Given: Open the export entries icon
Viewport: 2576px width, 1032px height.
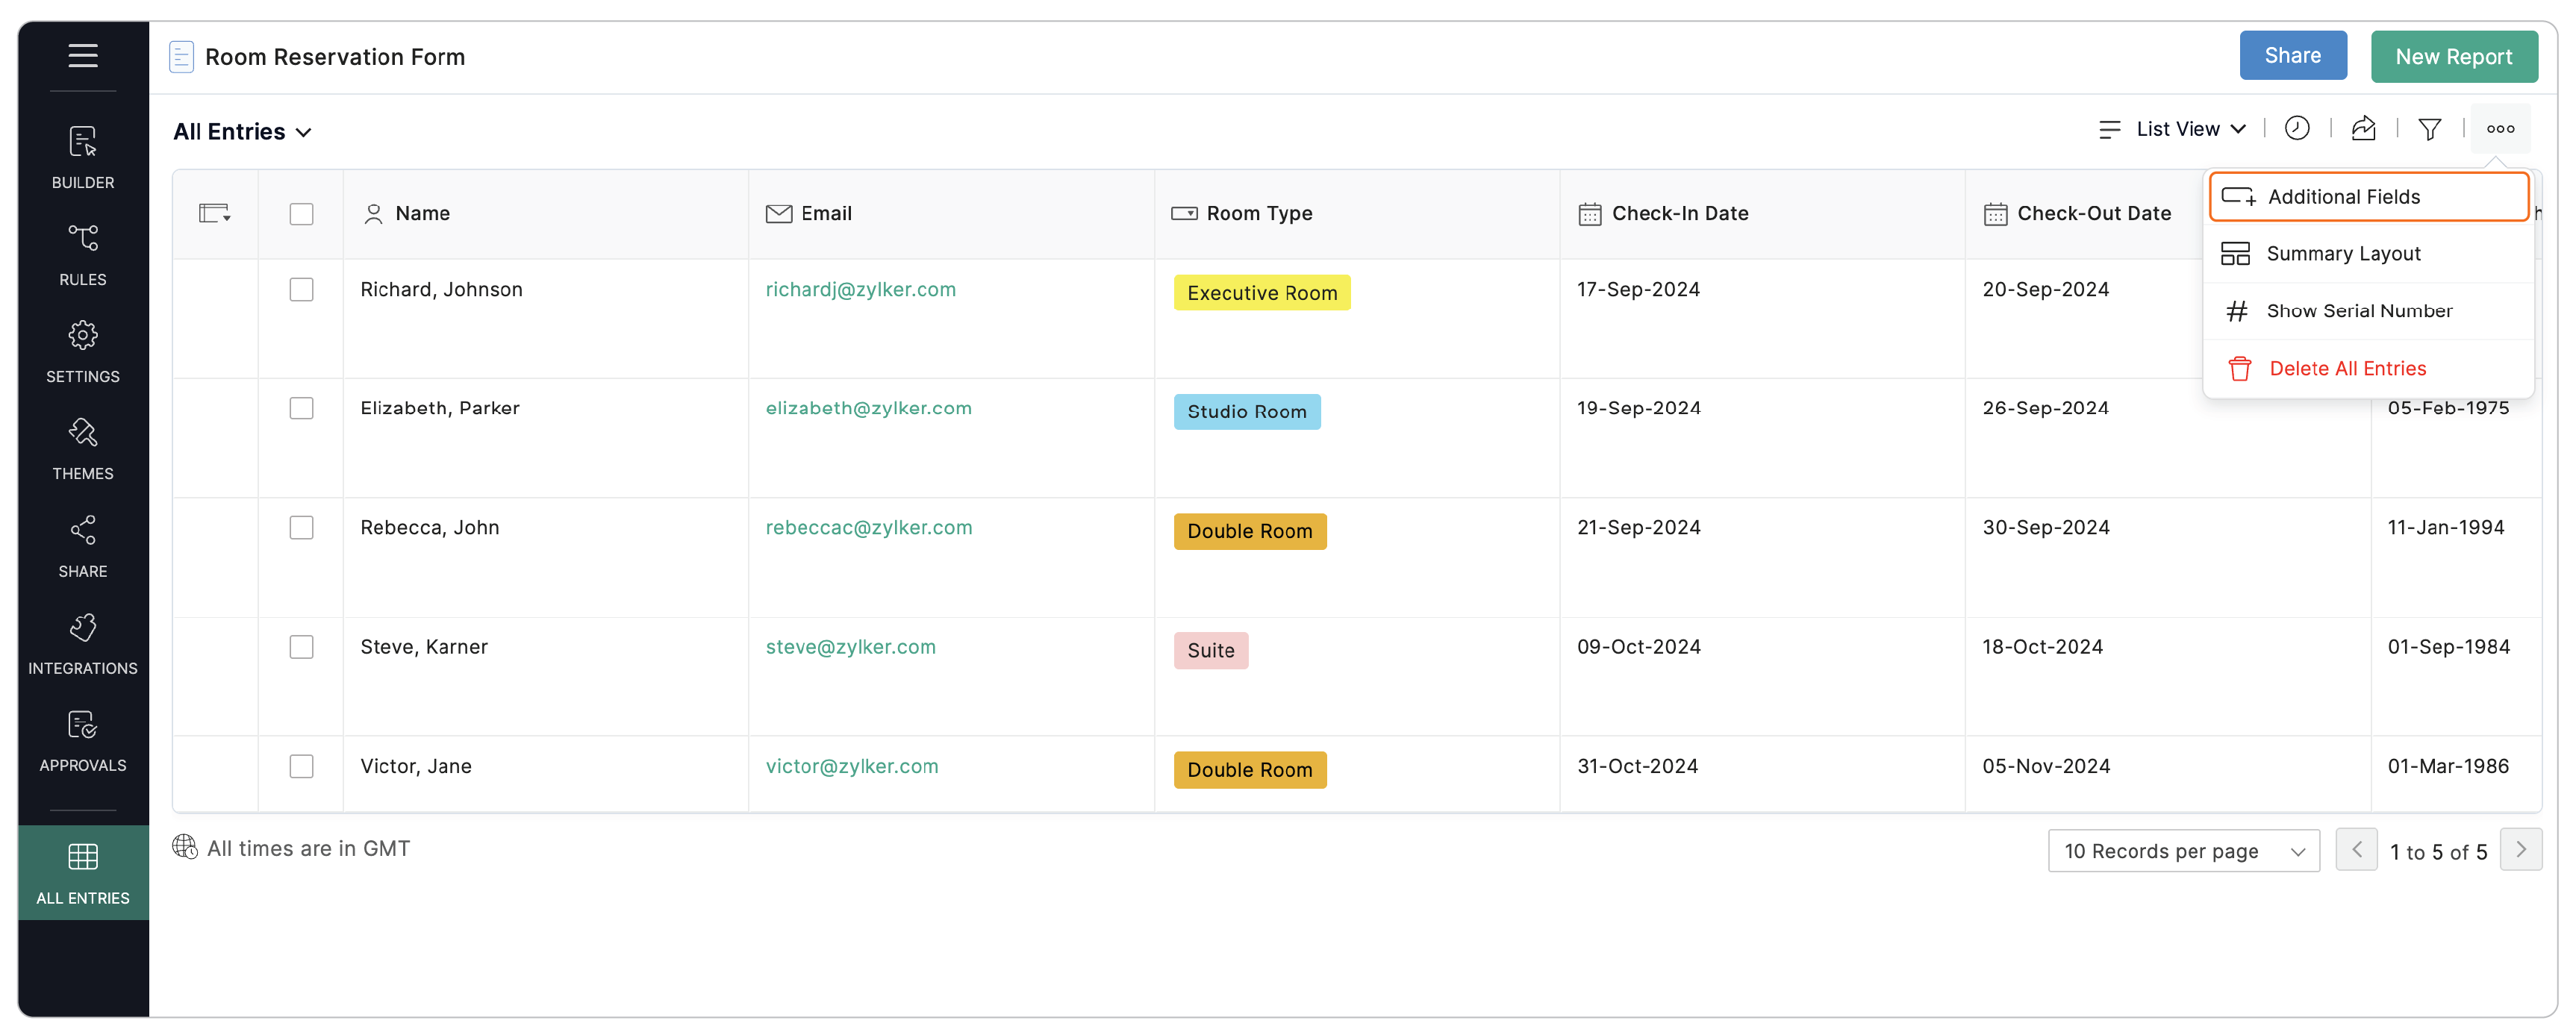Looking at the screenshot, I should (x=2363, y=128).
